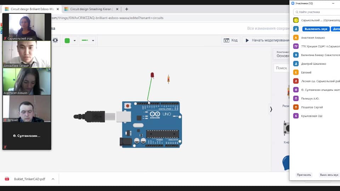Select the resistor placed on the canvas
This screenshot has width=340, height=191.
click(x=168, y=79)
